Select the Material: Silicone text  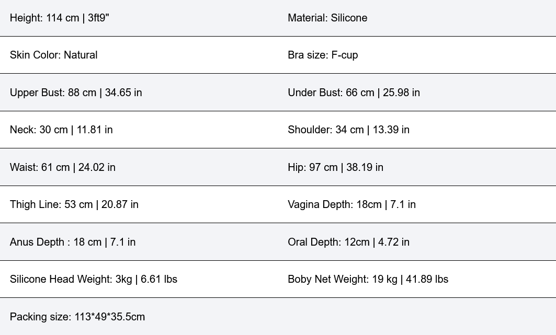coord(327,18)
